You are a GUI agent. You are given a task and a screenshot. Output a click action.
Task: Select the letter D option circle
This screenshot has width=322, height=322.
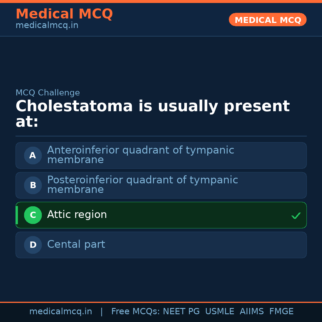tap(33, 245)
